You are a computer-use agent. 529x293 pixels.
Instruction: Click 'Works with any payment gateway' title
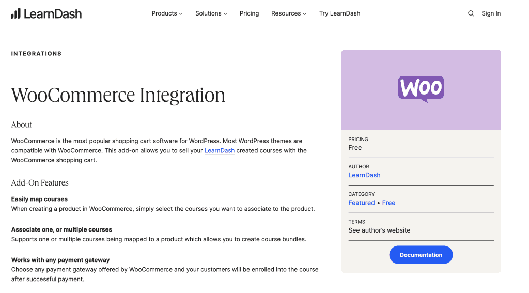tap(60, 260)
